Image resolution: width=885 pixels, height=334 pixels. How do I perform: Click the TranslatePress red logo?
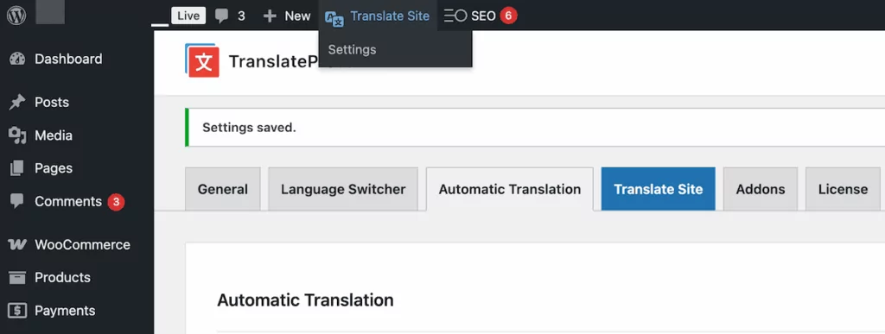[x=201, y=60]
